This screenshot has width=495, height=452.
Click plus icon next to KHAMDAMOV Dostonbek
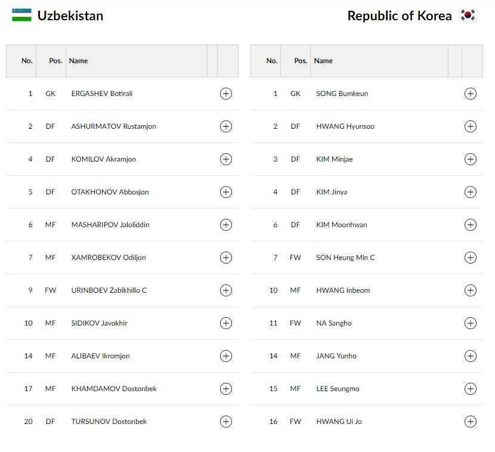[x=226, y=389]
